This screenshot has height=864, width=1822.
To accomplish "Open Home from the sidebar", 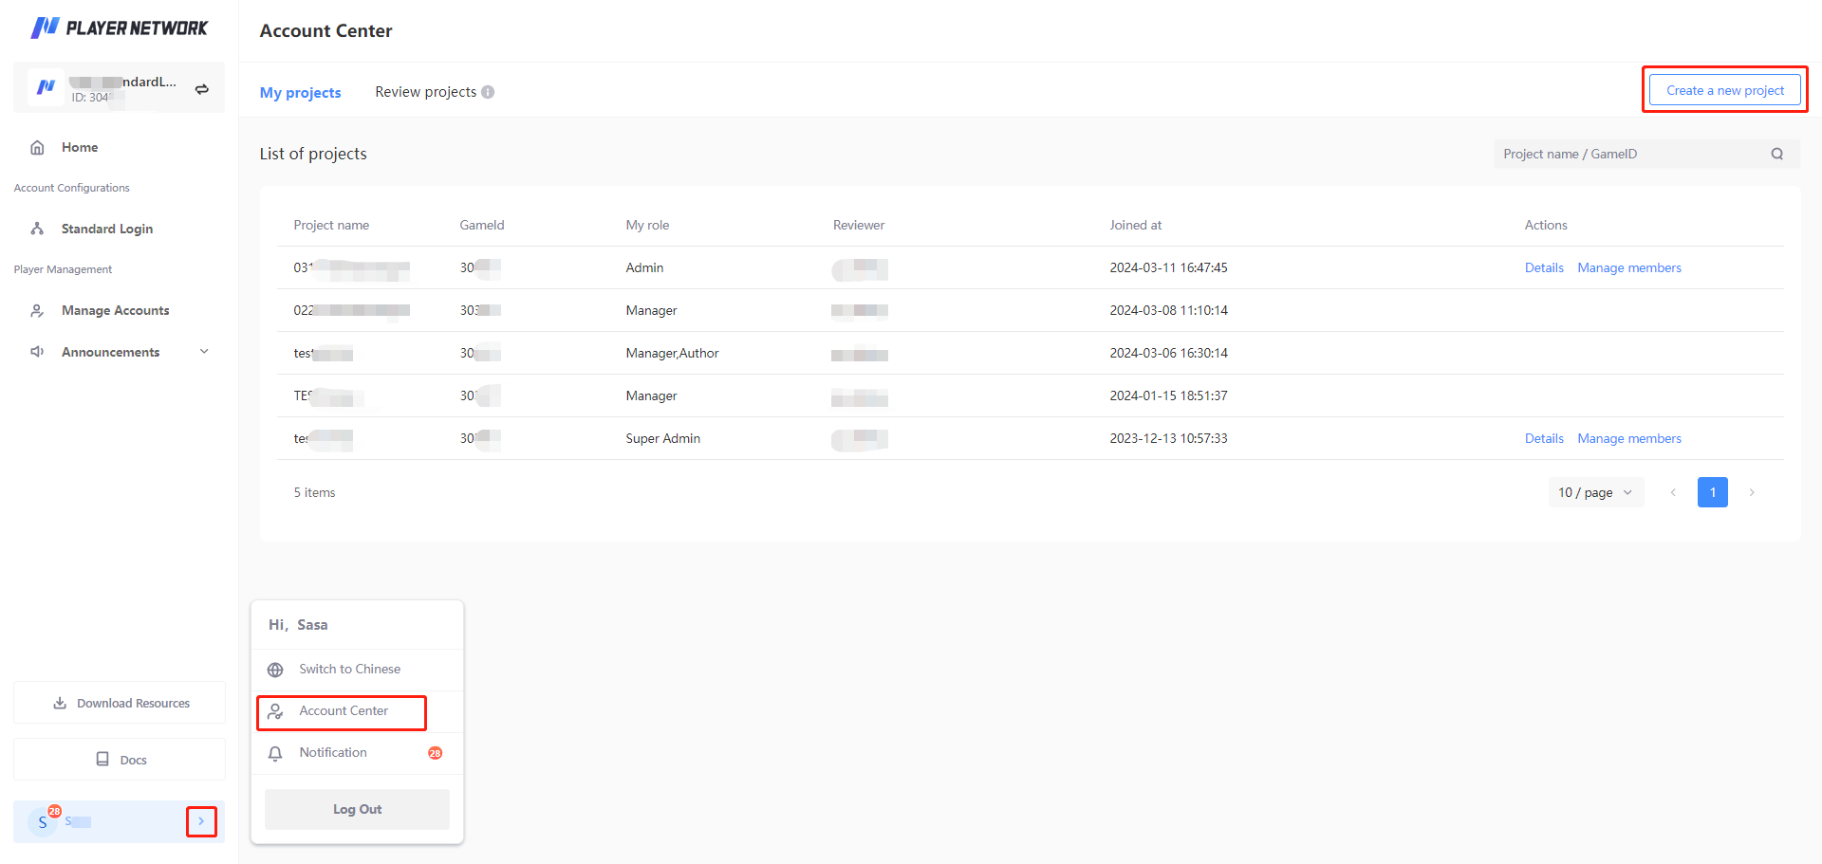I will tap(80, 147).
